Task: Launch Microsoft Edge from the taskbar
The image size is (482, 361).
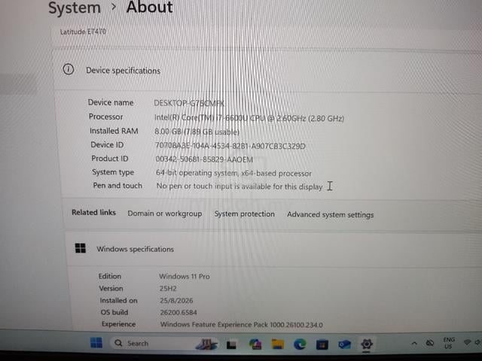Action: (300, 344)
